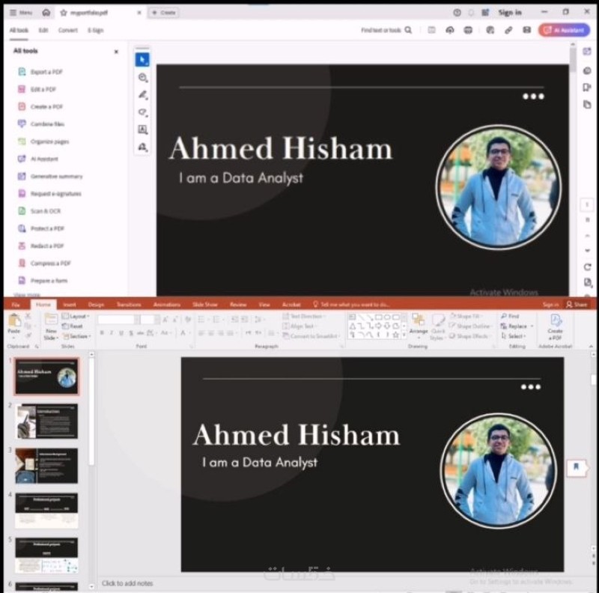Toggle italic formatting in Font group
The image size is (599, 593).
[x=112, y=333]
